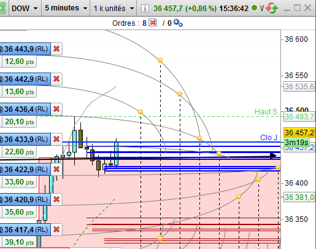Cancel all 8 orders red X icon

[x=153, y=23]
